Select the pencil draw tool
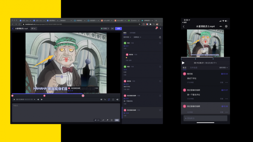 (103, 120)
